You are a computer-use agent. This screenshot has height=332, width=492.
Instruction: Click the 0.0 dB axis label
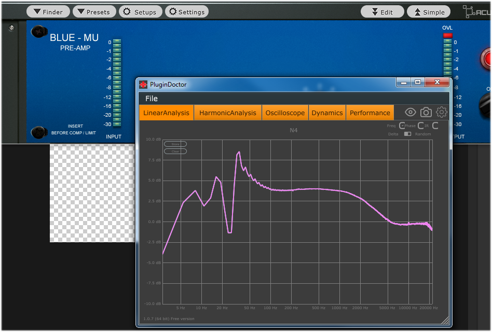(x=155, y=222)
